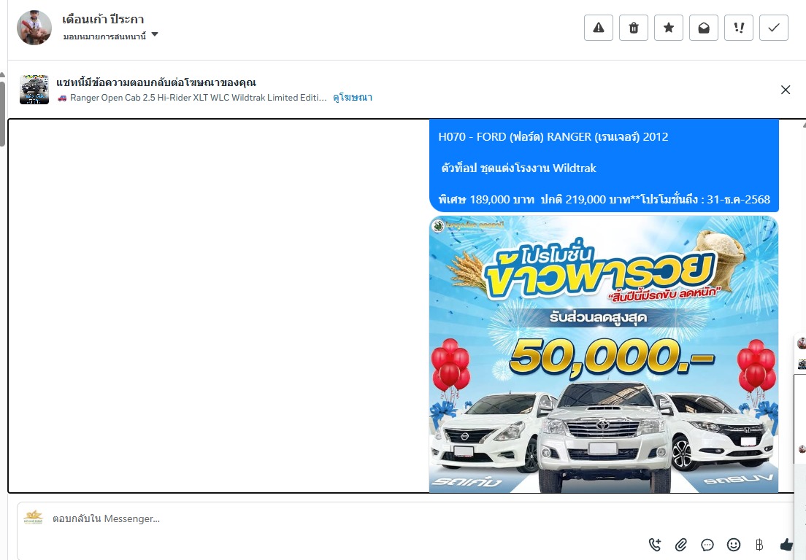Open saved replies chat bubble icon
Viewport: 806px width, 560px height.
[x=707, y=545]
